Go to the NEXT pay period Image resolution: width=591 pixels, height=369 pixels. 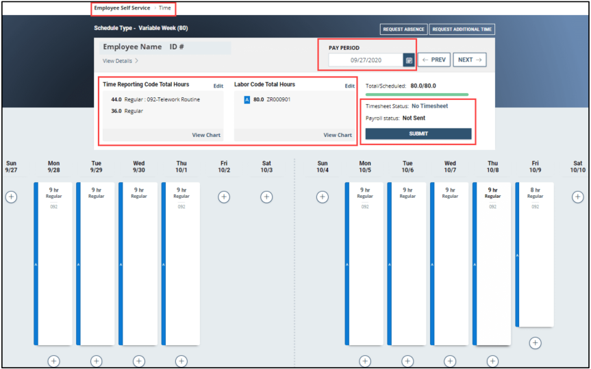[x=470, y=60]
